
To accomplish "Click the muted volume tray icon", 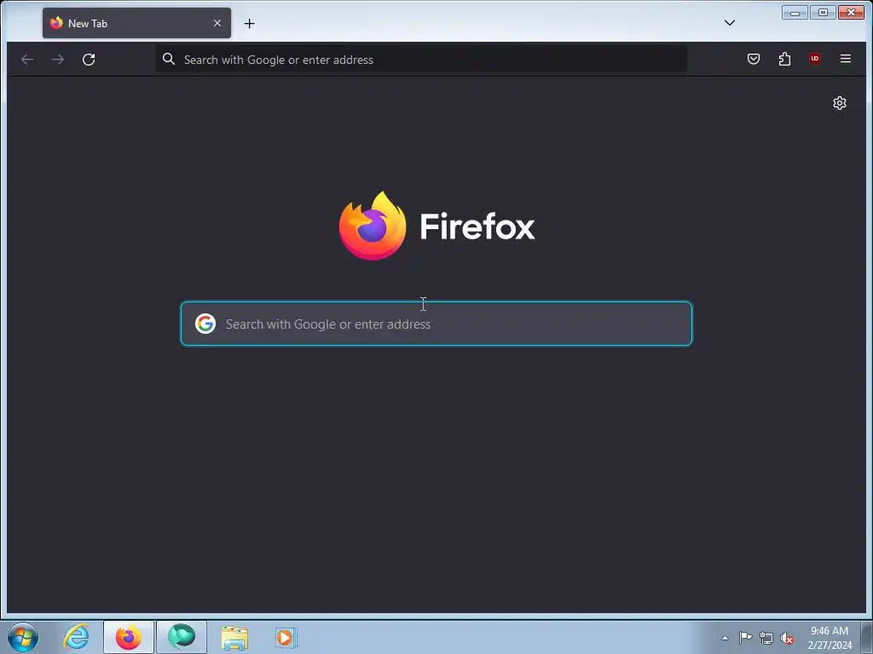I will pos(787,639).
